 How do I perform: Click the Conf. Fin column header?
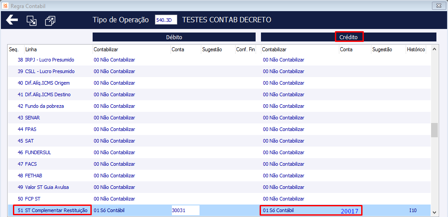(x=245, y=49)
